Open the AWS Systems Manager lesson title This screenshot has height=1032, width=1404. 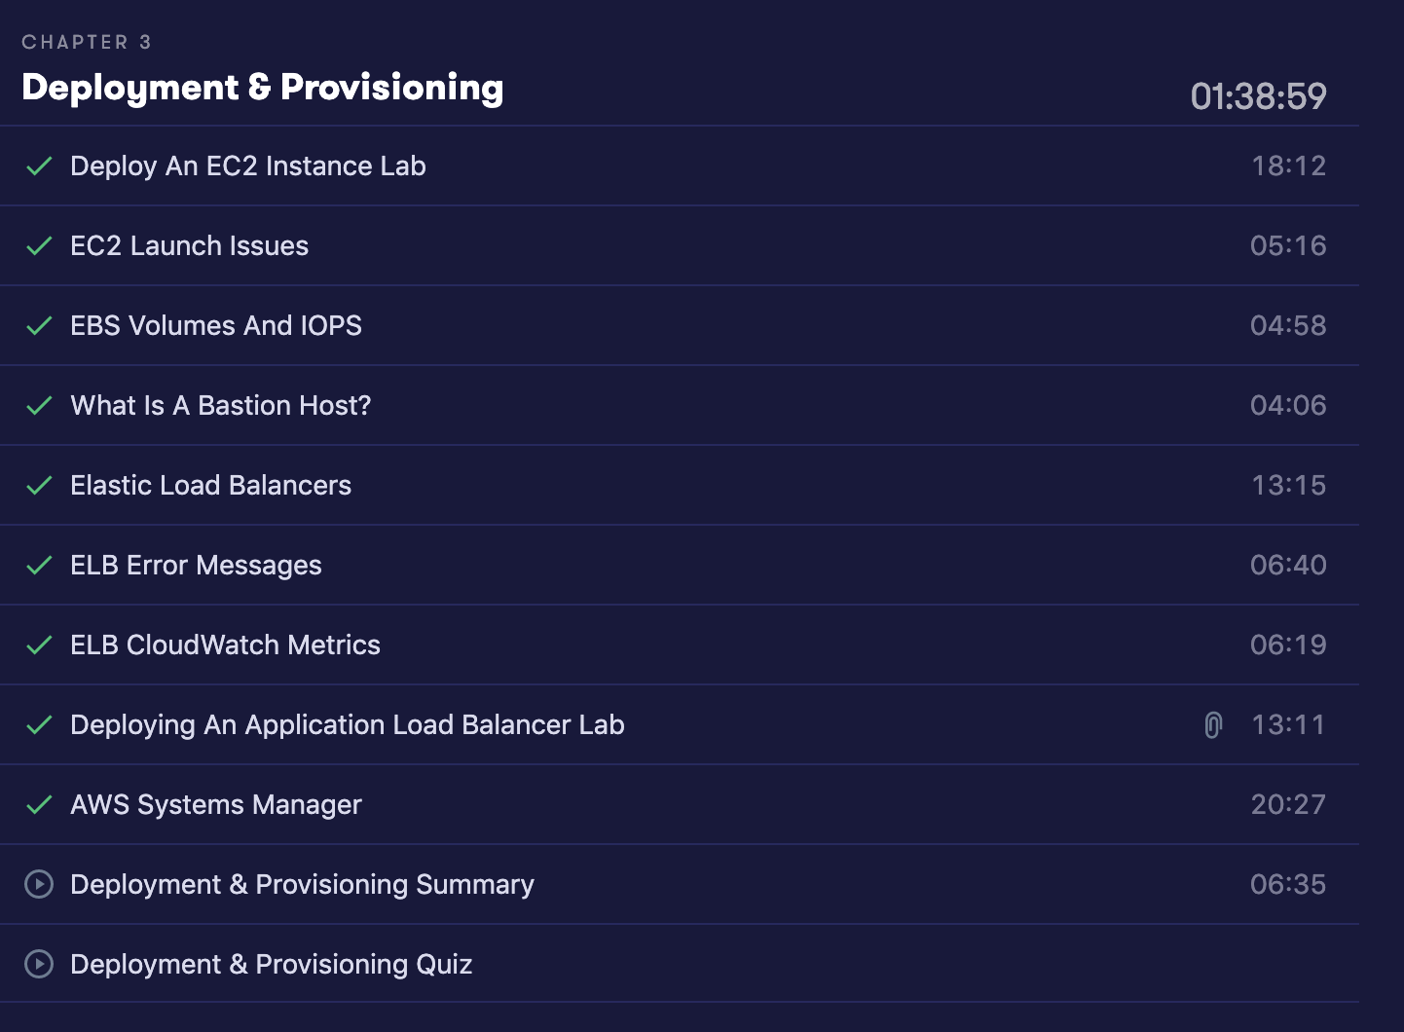[216, 805]
